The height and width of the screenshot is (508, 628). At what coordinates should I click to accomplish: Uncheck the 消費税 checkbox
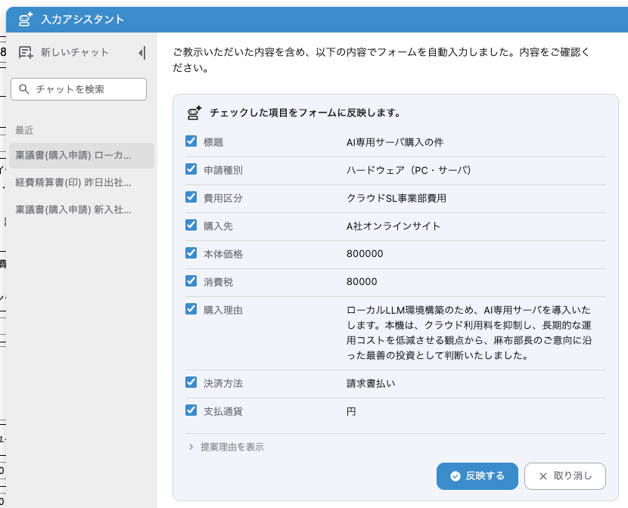coord(191,281)
